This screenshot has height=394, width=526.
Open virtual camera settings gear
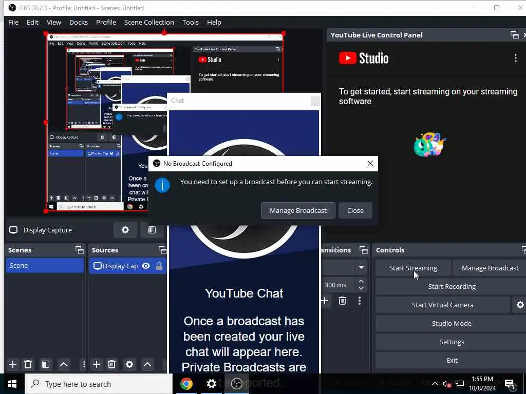coord(520,305)
